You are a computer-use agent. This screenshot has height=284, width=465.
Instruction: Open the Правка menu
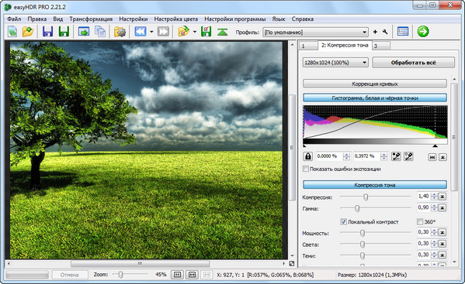(37, 19)
